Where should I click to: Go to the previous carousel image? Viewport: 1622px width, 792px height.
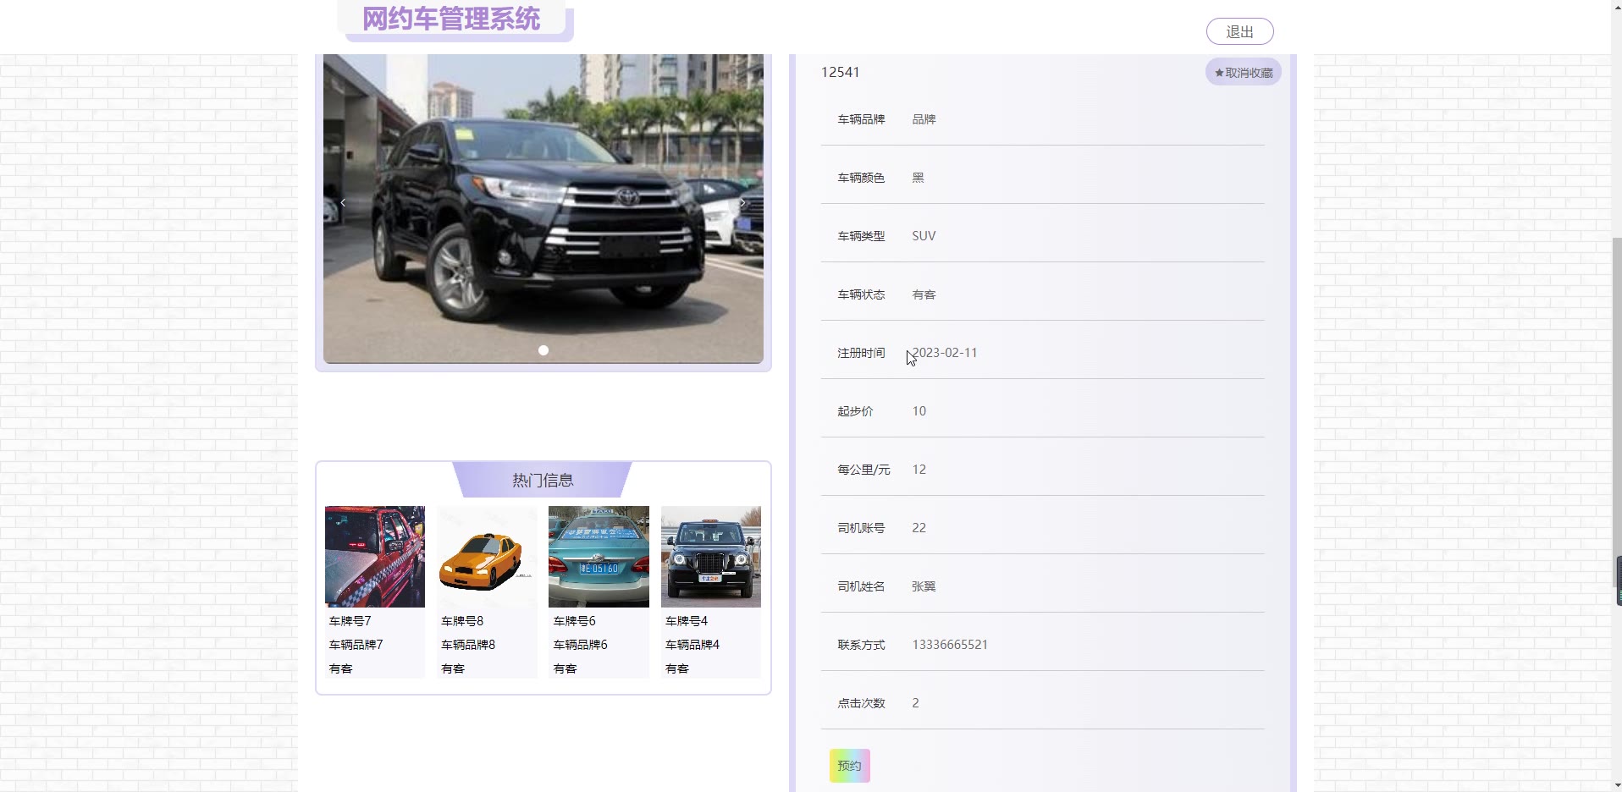click(343, 203)
